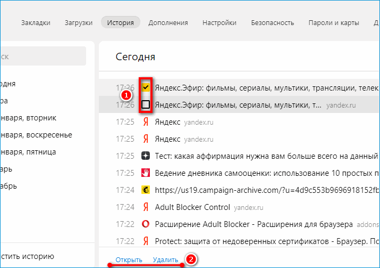This screenshot has width=380, height=268.
Task: Open the Дополнения tab
Action: pos(168,22)
